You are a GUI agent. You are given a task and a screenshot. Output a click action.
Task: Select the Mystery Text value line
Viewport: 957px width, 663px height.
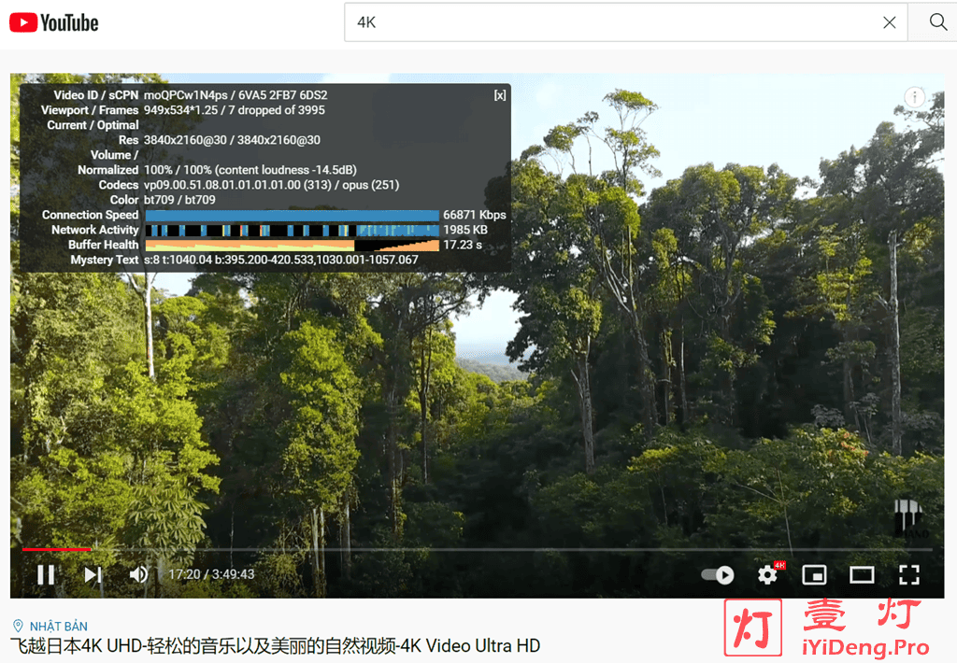click(x=280, y=260)
